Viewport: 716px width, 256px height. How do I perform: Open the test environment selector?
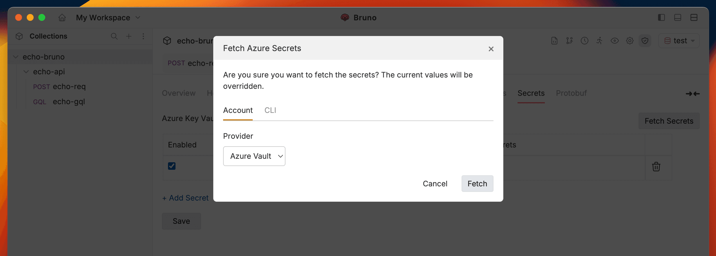[679, 41]
